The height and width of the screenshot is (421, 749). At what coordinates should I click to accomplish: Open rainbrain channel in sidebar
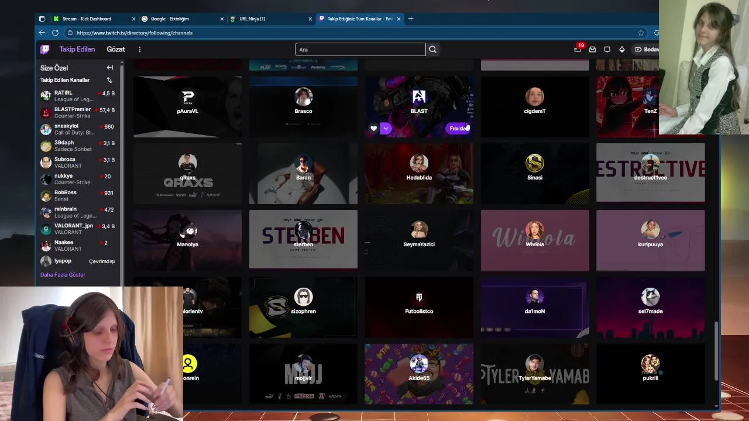click(x=78, y=212)
